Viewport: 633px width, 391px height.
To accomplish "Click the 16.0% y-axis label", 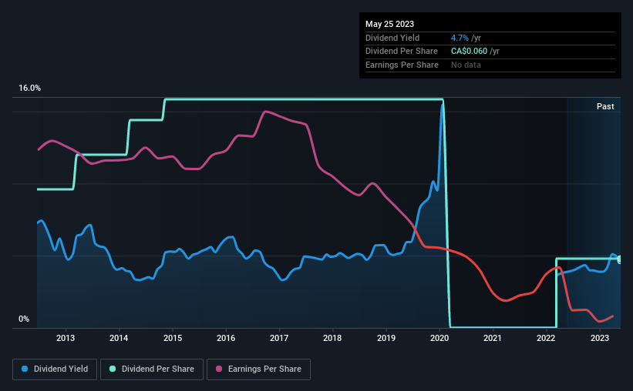I will [29, 89].
